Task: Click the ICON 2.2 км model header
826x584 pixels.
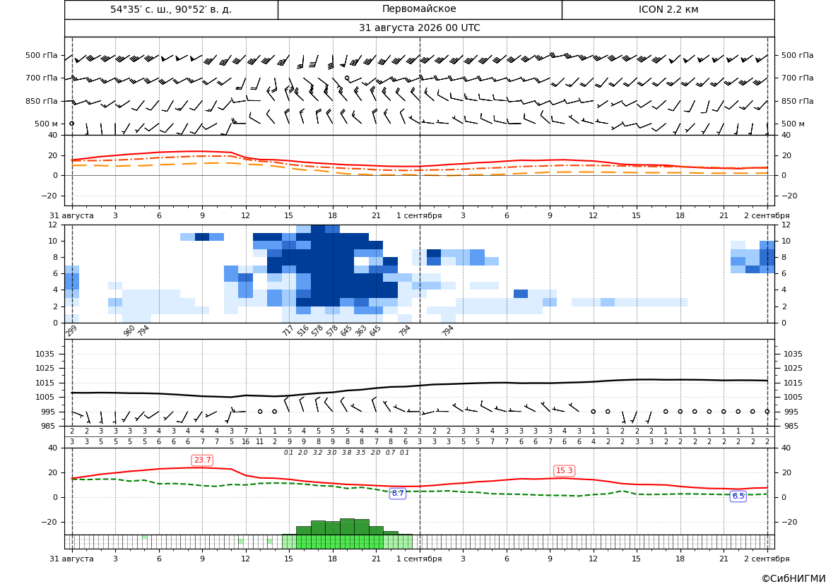Action: coord(668,9)
